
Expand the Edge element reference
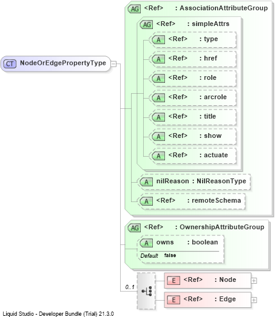[x=254, y=300]
